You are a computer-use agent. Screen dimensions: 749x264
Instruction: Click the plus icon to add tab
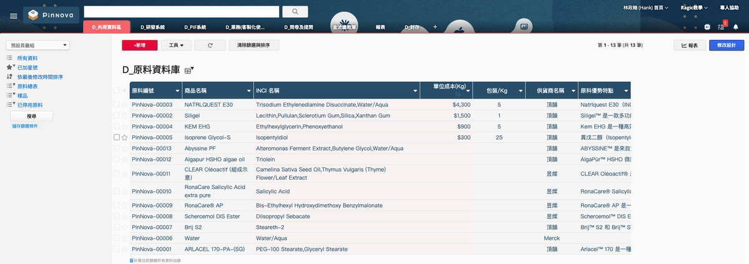coord(435,27)
